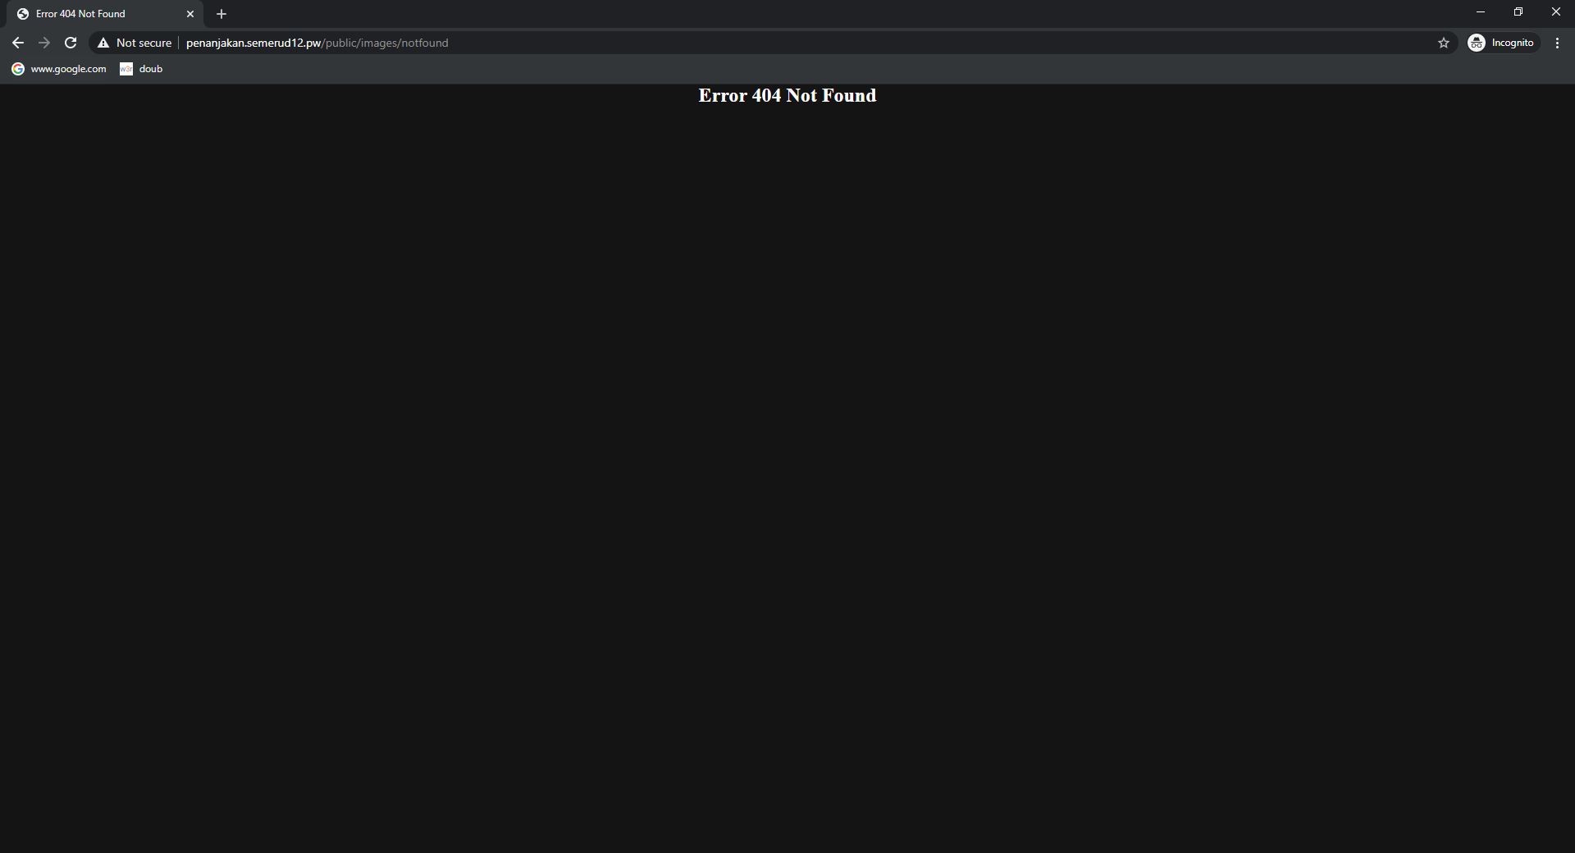Restore down the browser window
Screen dimensions: 1575x853
pyautogui.click(x=1518, y=11)
